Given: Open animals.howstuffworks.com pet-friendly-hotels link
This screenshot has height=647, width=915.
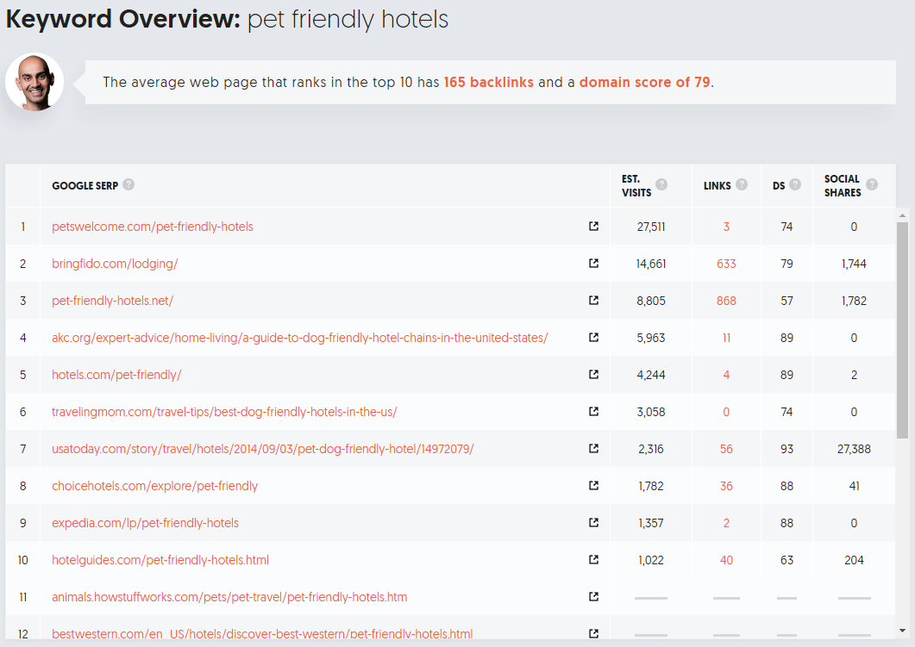Looking at the screenshot, I should pyautogui.click(x=229, y=597).
